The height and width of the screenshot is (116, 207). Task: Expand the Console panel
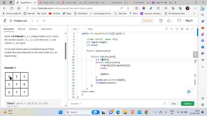[76, 104]
